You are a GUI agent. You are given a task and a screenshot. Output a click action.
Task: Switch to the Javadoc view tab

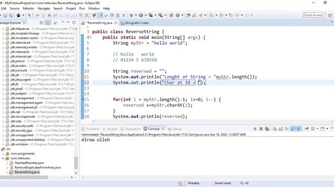click(x=110, y=129)
